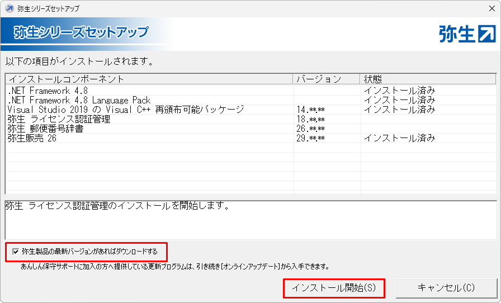The width and height of the screenshot is (501, 303).
Task: Click version 29.**.** of 弥生販売 26
Action: pos(310,138)
